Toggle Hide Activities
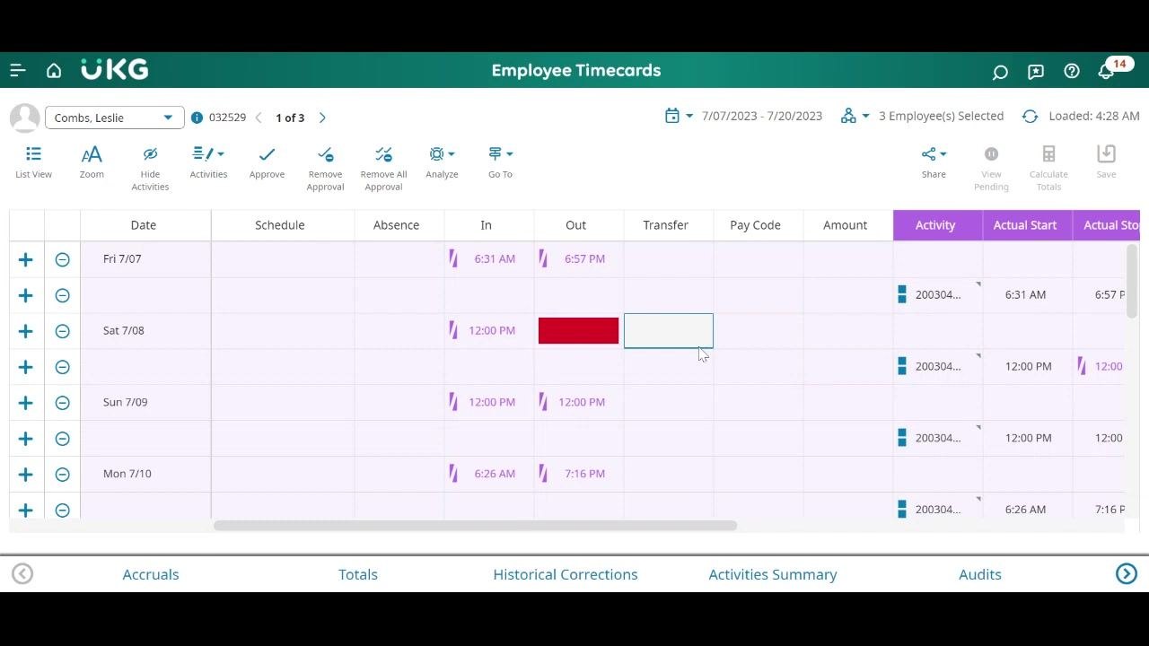Screen dimensions: 1149x646 (150, 168)
